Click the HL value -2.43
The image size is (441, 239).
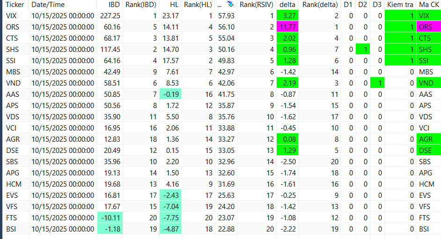pos(170,196)
